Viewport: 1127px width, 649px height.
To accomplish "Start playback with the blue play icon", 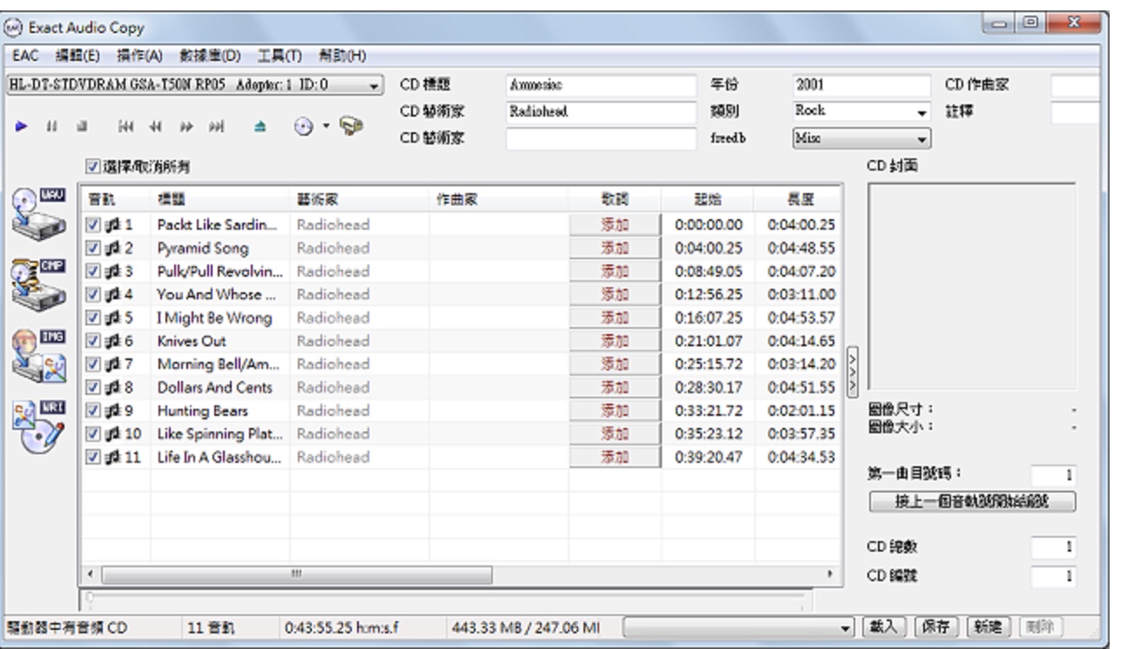I will coord(20,125).
